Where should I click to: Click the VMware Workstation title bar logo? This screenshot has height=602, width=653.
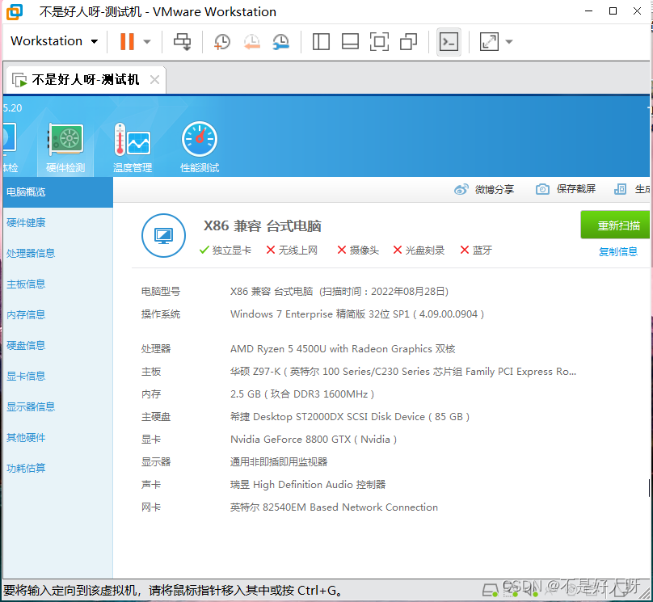point(15,11)
